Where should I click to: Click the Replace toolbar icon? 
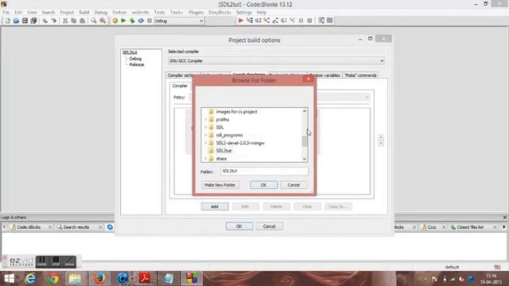[x=103, y=21]
